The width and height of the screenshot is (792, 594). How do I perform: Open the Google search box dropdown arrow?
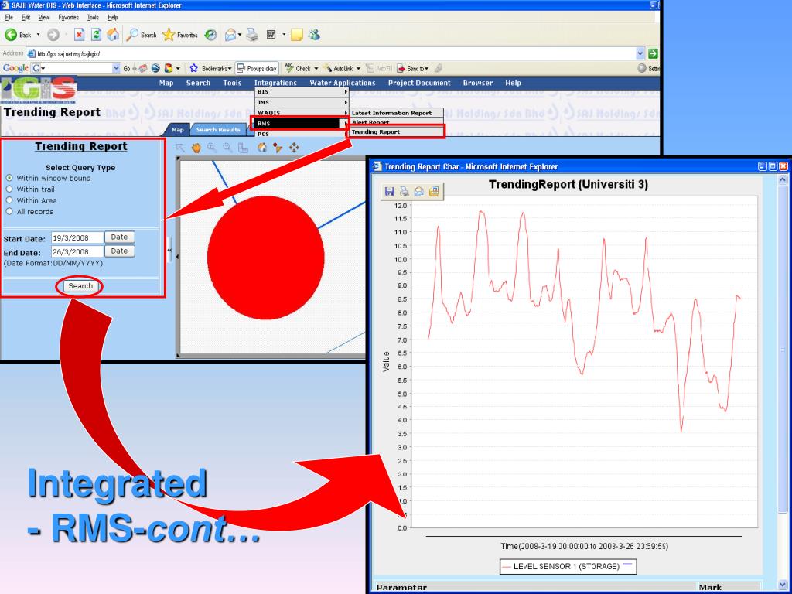pyautogui.click(x=116, y=68)
